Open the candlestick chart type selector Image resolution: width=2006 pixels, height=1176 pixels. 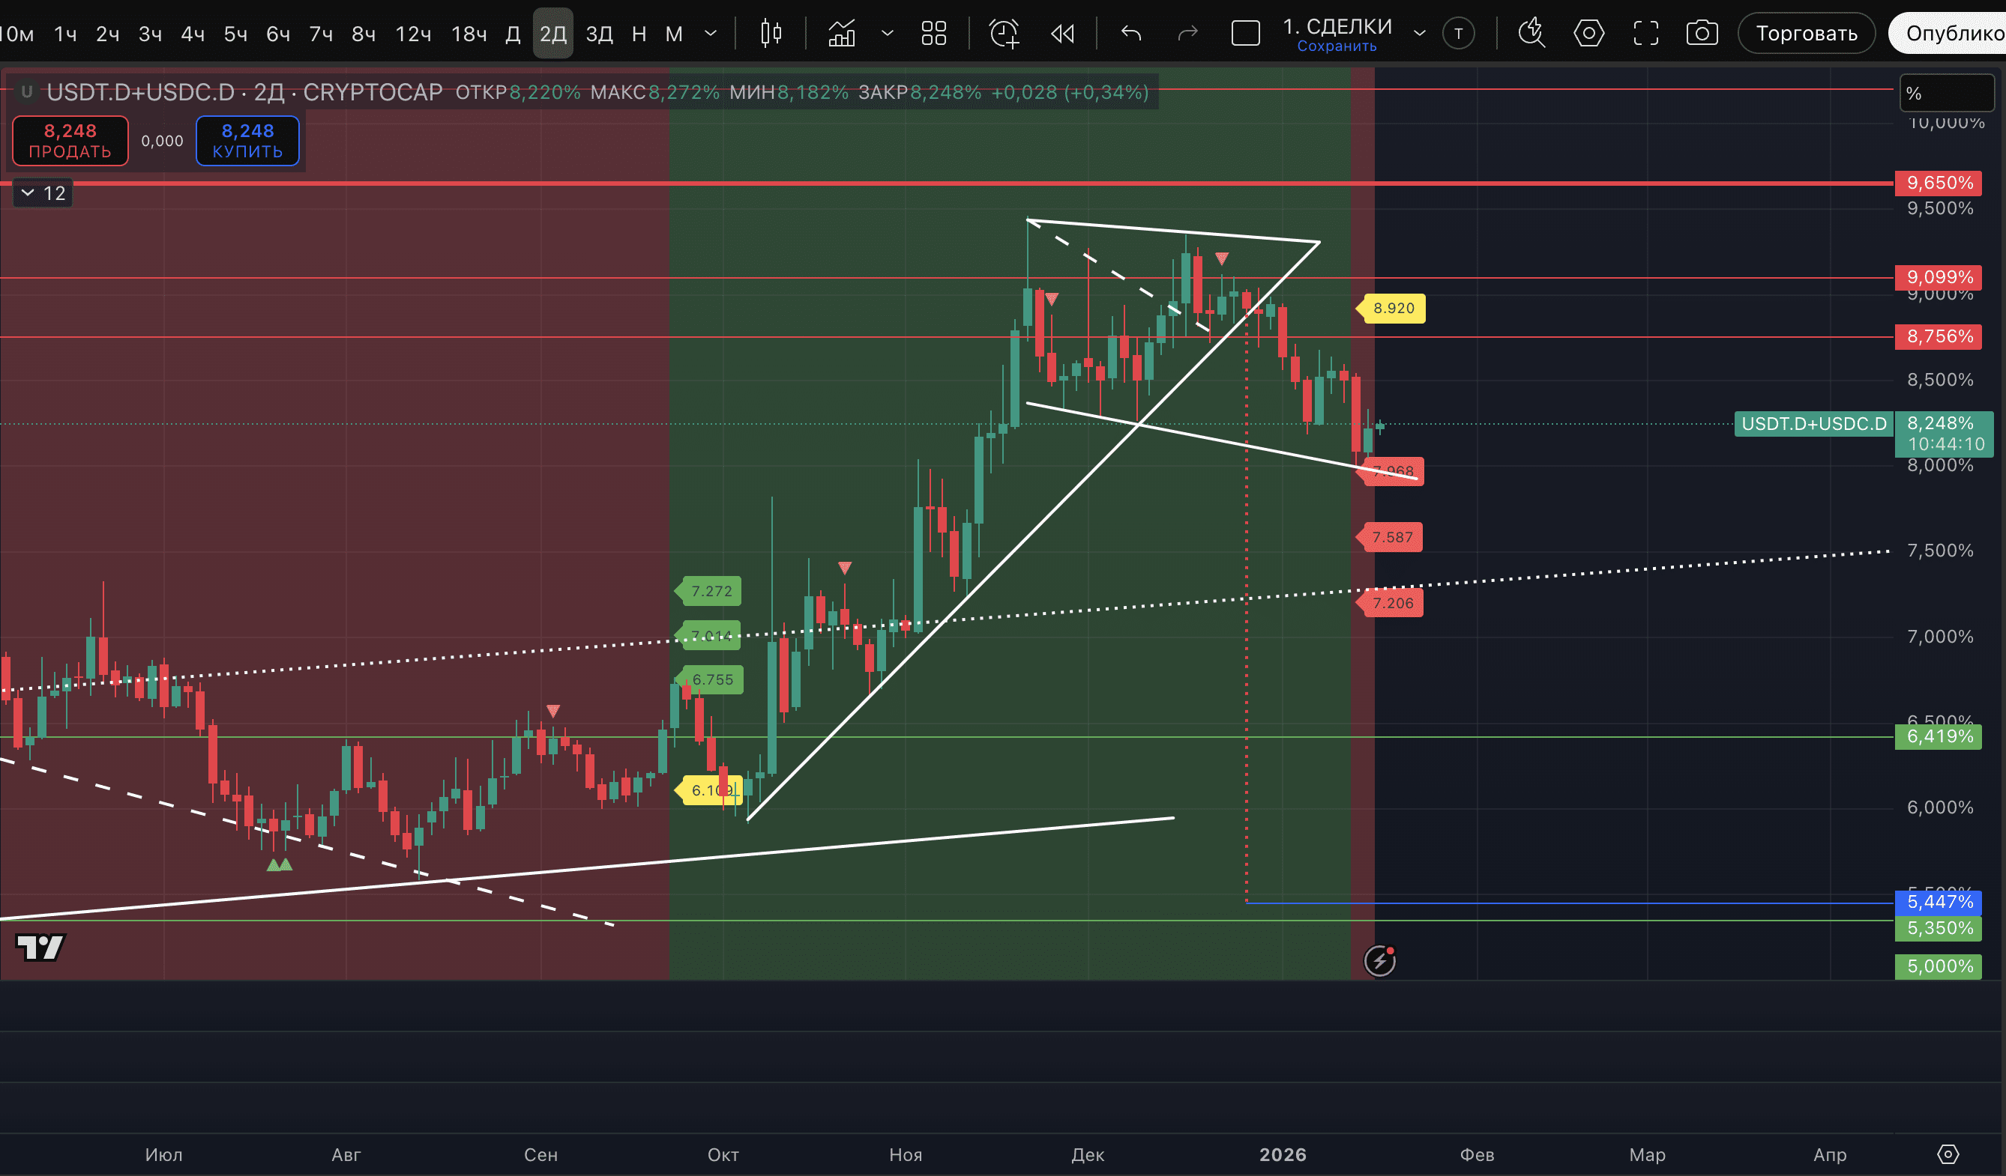[770, 34]
